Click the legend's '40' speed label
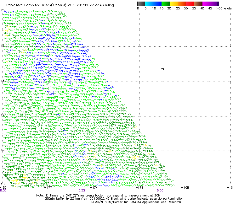The height and width of the screenshot is (204, 233). pyautogui.click(x=202, y=8)
